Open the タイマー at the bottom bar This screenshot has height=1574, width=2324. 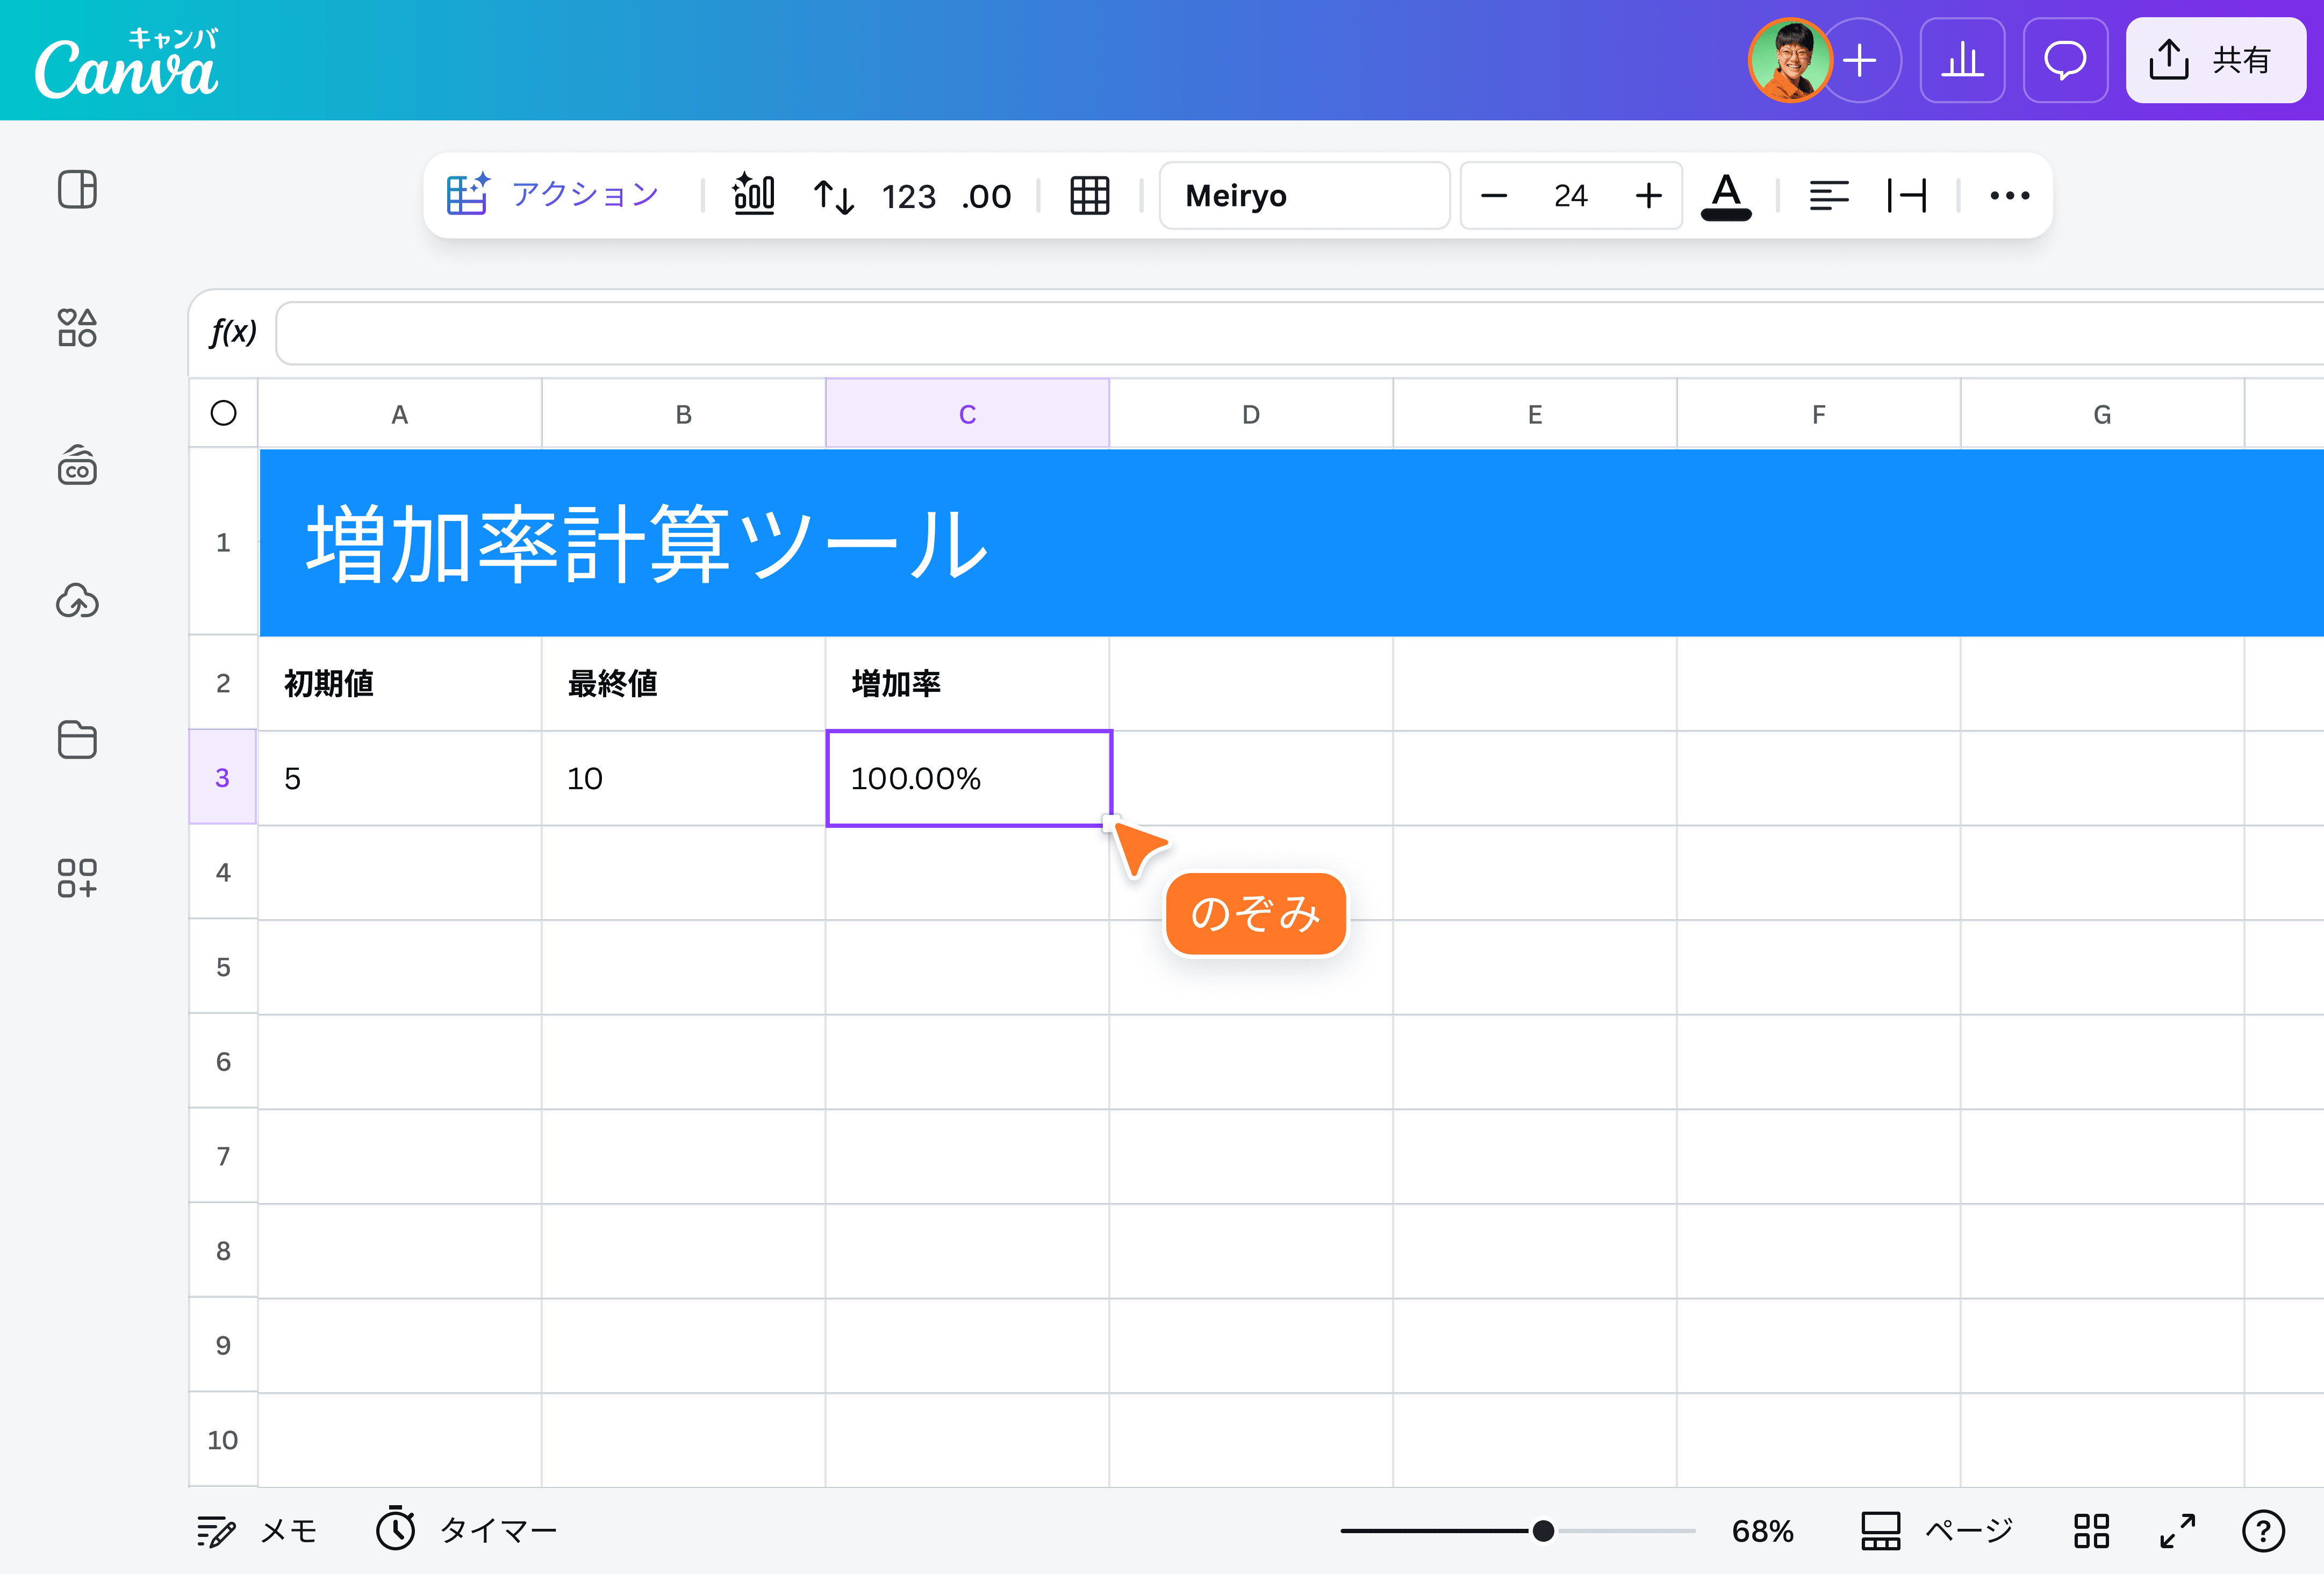[x=466, y=1530]
